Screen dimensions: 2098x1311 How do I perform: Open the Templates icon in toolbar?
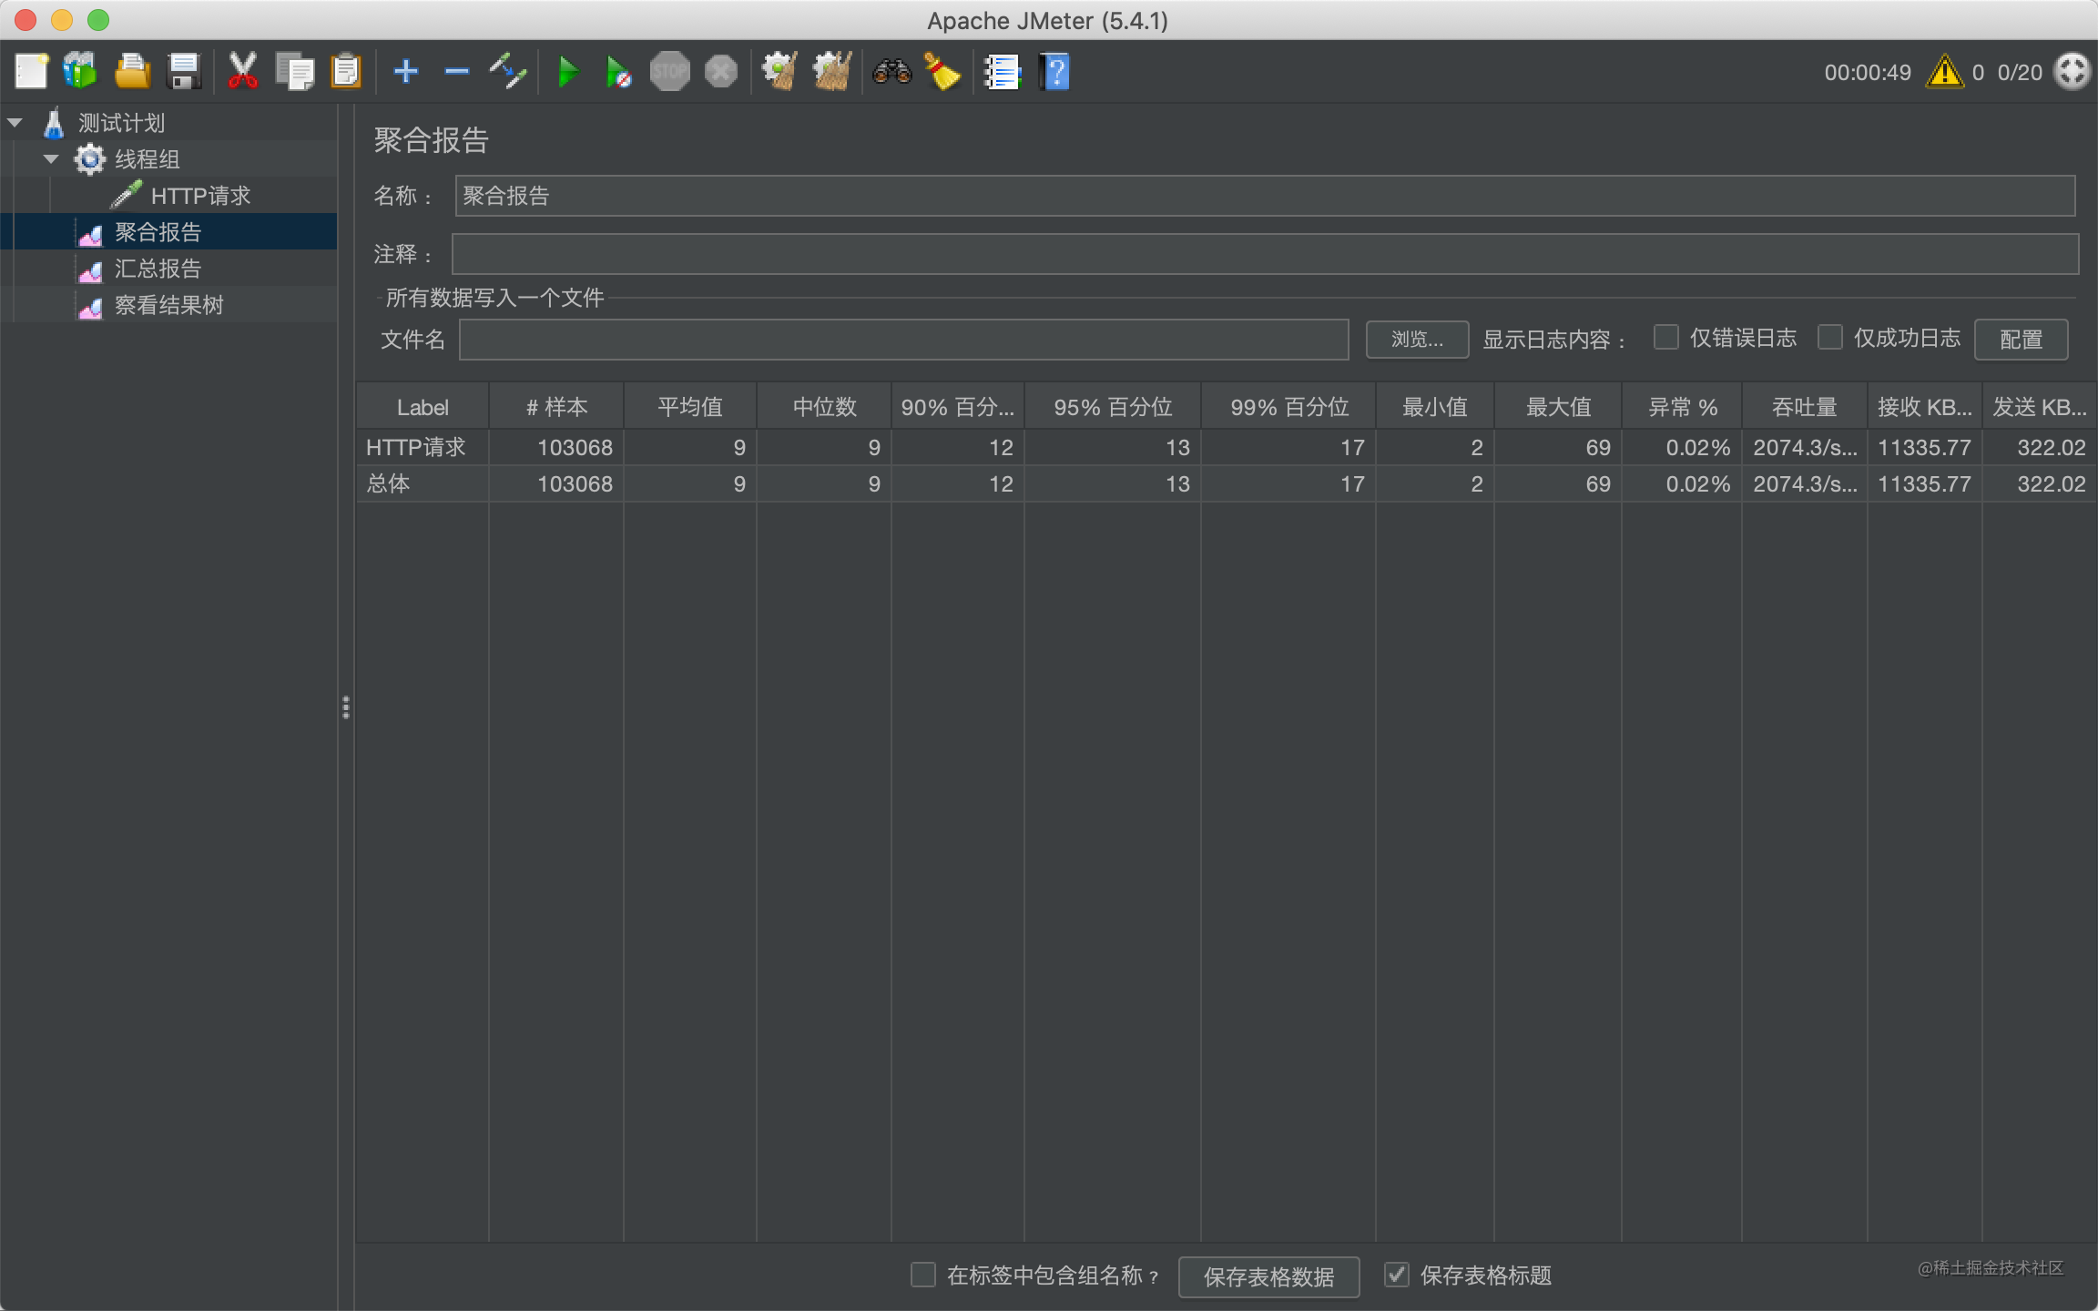[x=80, y=71]
